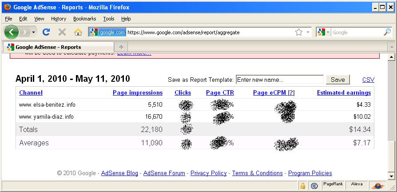Click the eCPM help question mark

pyautogui.click(x=291, y=93)
